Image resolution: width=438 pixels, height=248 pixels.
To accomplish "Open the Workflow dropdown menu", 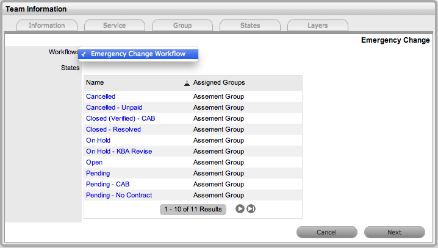I will pyautogui.click(x=140, y=54).
